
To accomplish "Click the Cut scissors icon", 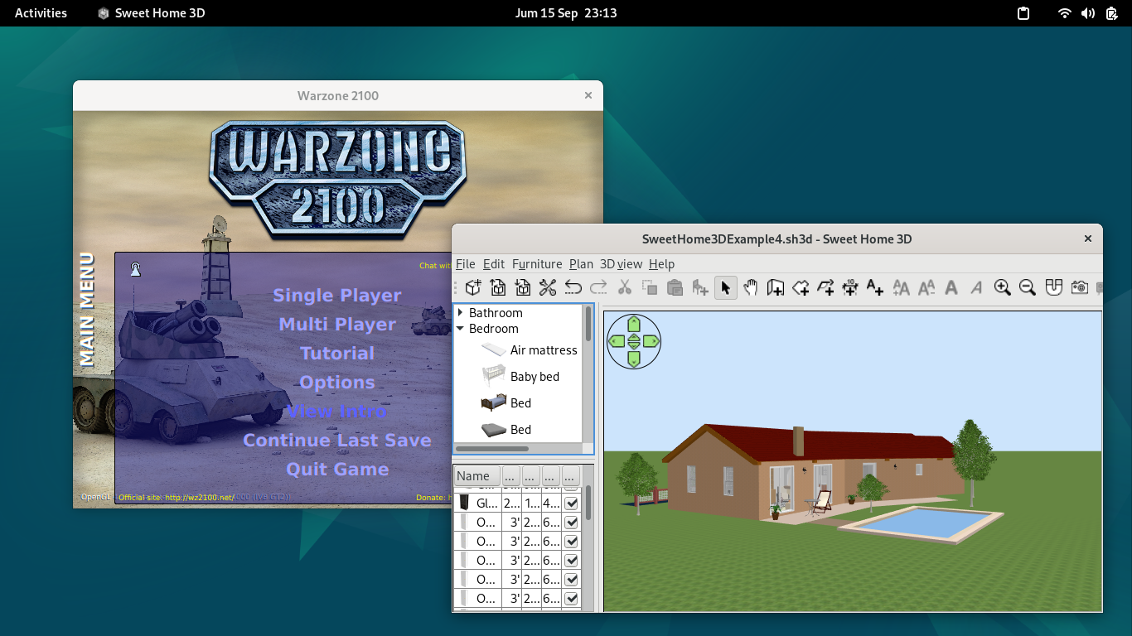I will click(x=625, y=287).
